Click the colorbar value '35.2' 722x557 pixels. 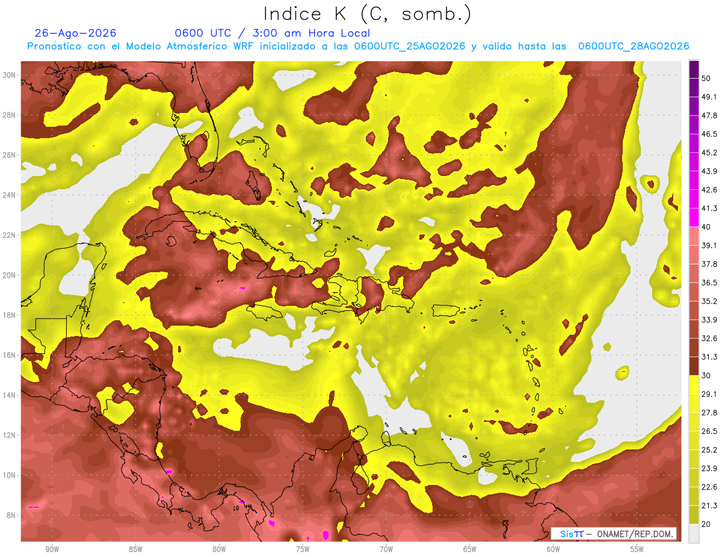(x=709, y=301)
